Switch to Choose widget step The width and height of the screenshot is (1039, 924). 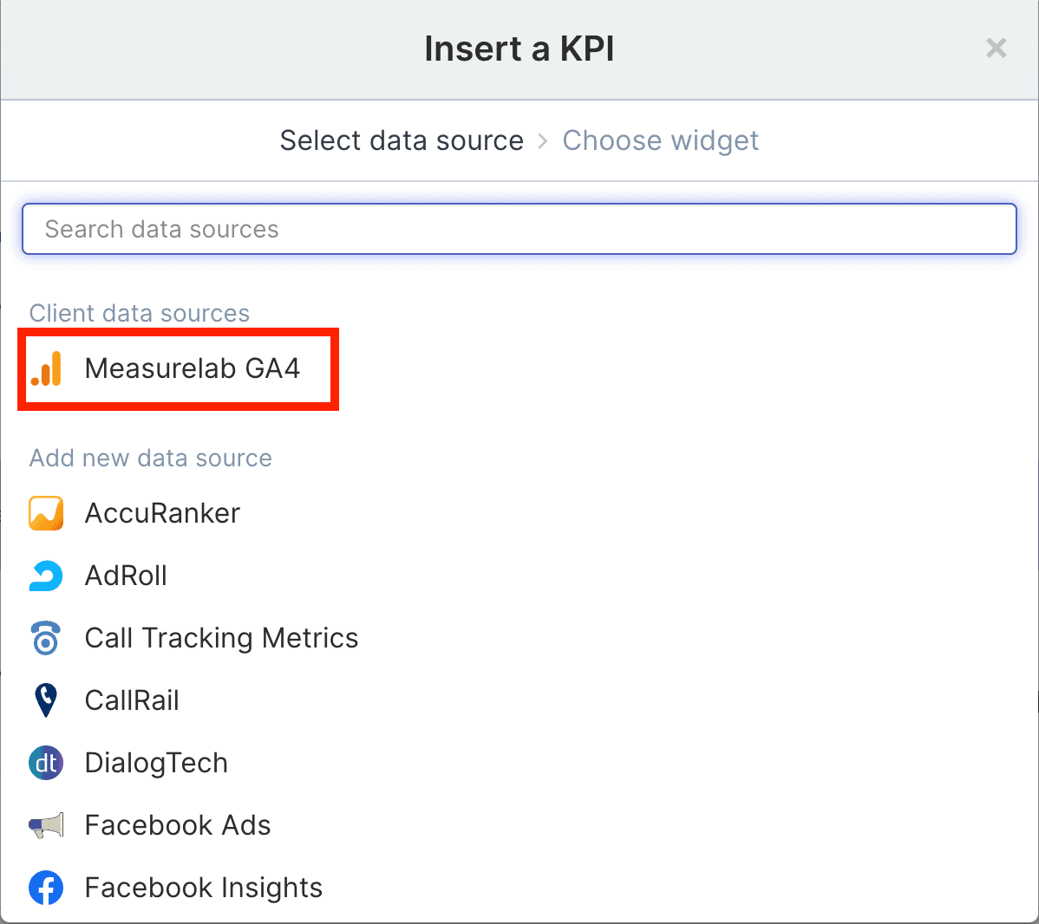(660, 140)
